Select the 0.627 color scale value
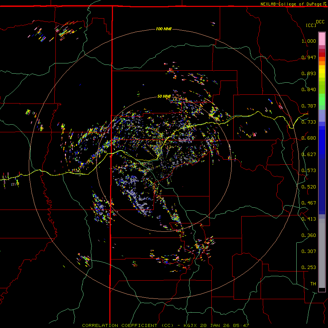This screenshot has width=328, height=328. (309, 155)
